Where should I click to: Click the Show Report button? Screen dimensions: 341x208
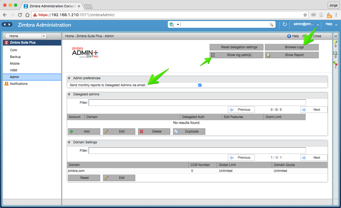click(292, 55)
